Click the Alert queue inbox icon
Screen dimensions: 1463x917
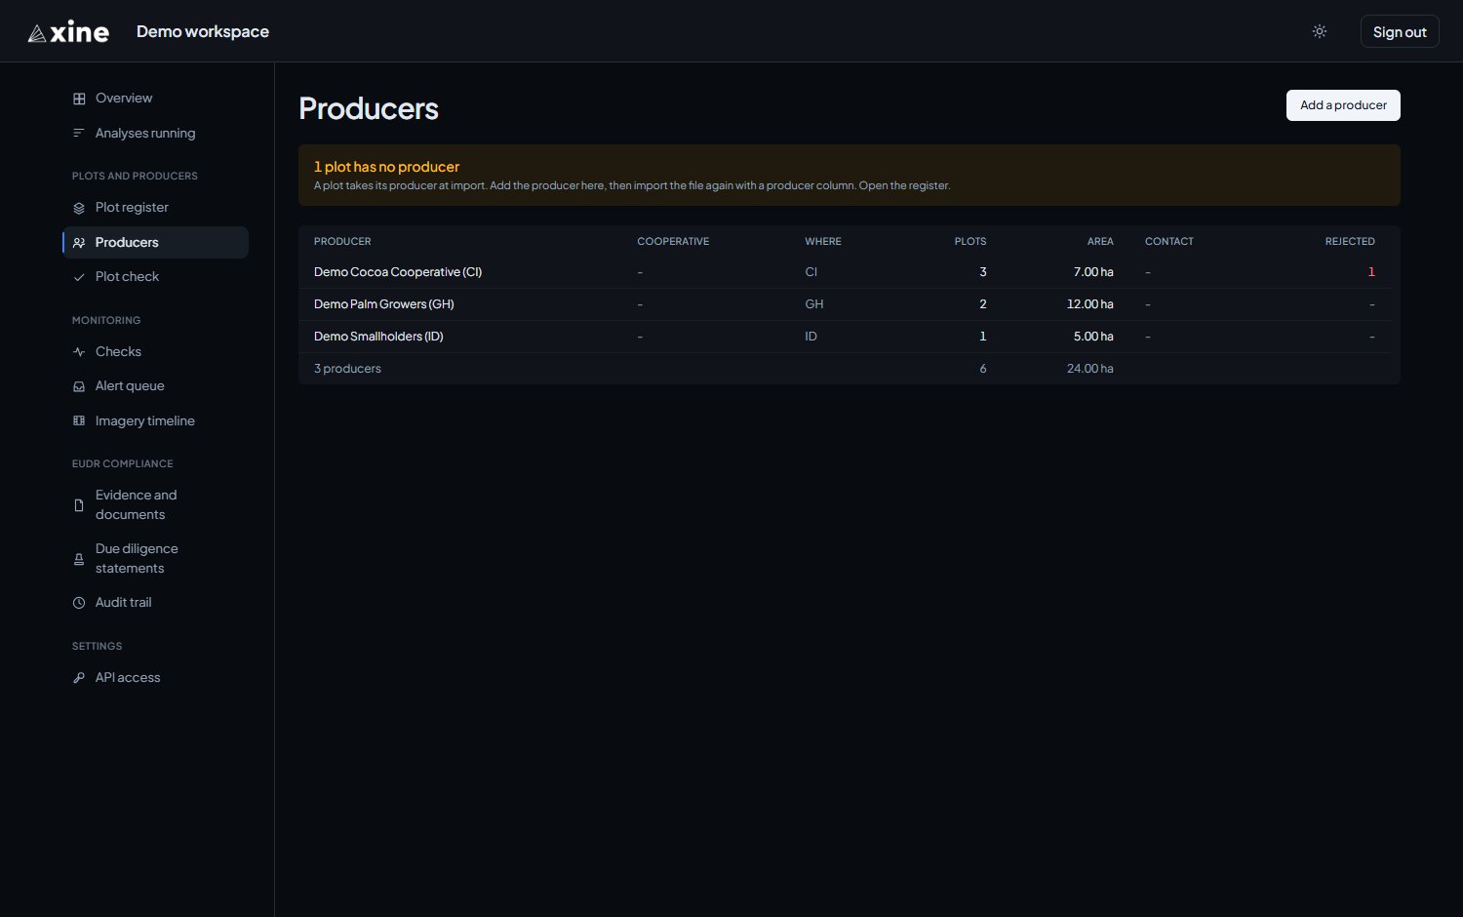[x=79, y=386]
